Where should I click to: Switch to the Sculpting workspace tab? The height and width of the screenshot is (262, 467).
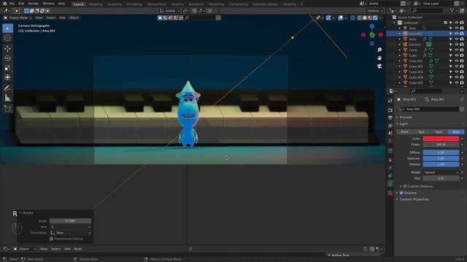tap(115, 4)
